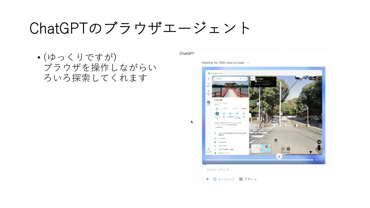Viewport: 370px width, 208px height.
Task: Click the Send to mobile device icon
Action: click(237, 114)
